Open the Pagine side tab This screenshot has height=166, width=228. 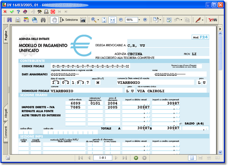pos(6,35)
